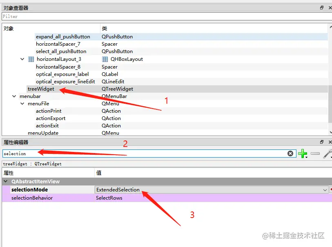Select the actionPrint object

pyautogui.click(x=49, y=111)
